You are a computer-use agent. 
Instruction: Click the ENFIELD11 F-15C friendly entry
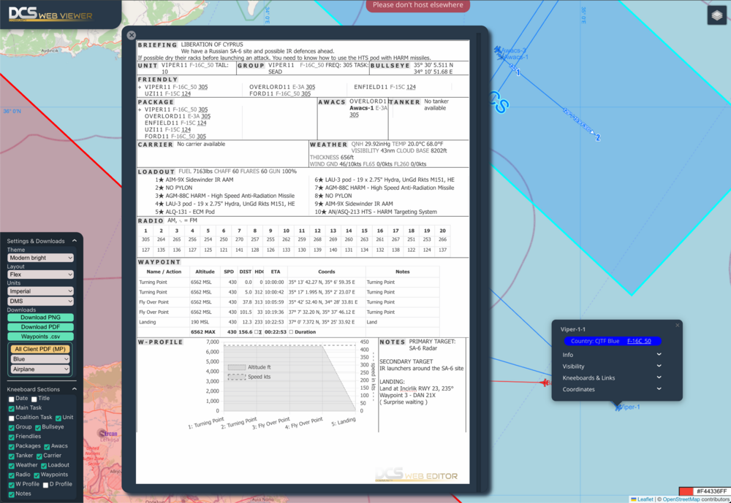(x=385, y=87)
